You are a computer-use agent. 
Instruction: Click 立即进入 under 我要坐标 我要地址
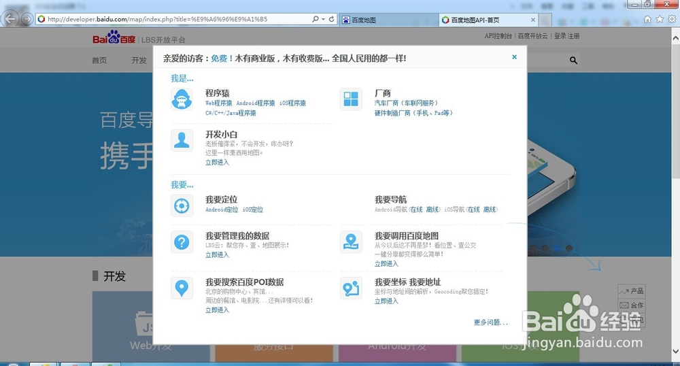click(x=386, y=301)
